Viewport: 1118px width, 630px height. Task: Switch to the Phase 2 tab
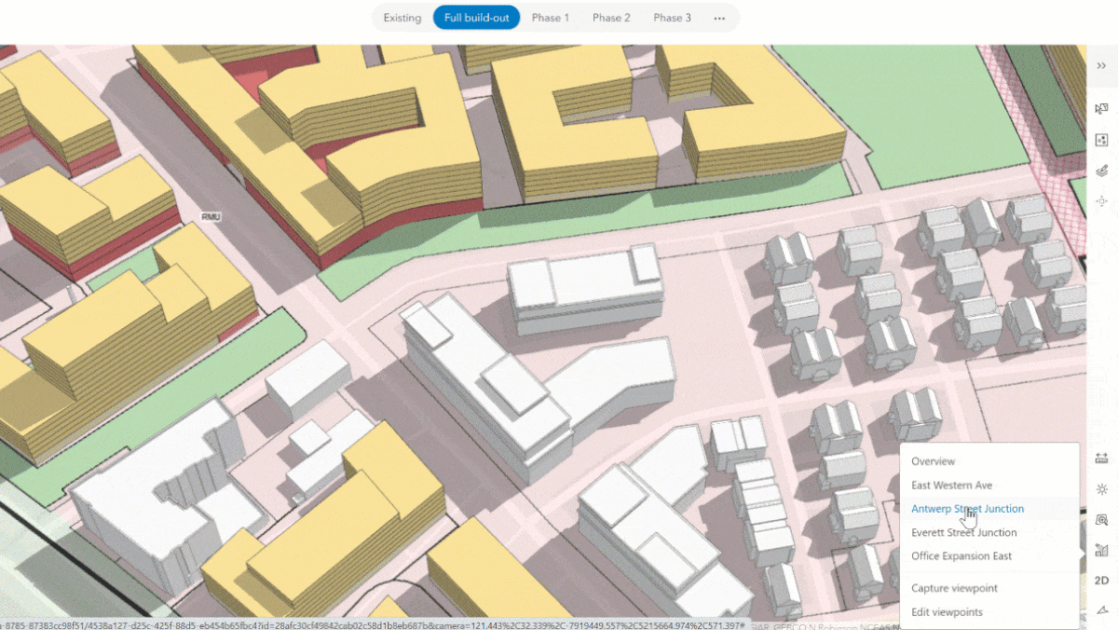[x=611, y=17]
